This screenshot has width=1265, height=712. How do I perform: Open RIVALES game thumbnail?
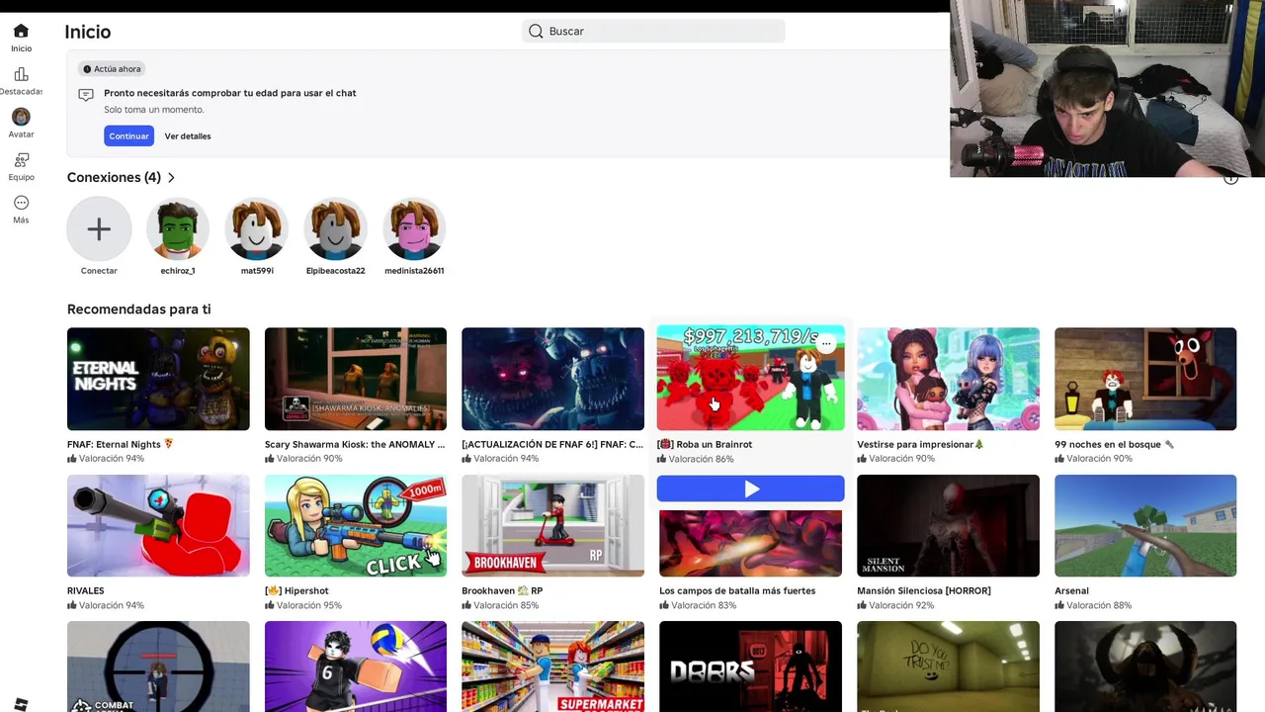pyautogui.click(x=158, y=525)
